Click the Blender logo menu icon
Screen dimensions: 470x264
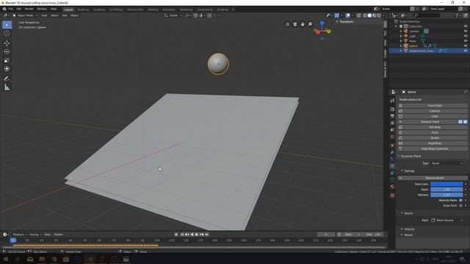pyautogui.click(x=4, y=9)
